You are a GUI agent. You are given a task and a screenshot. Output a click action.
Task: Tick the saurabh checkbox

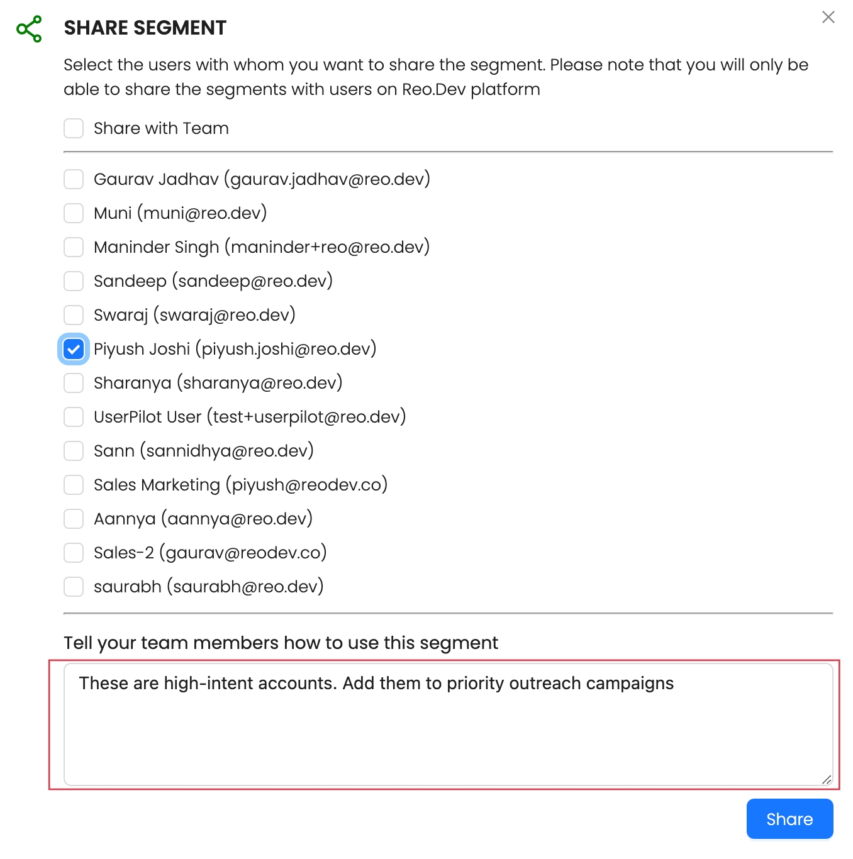click(x=74, y=587)
